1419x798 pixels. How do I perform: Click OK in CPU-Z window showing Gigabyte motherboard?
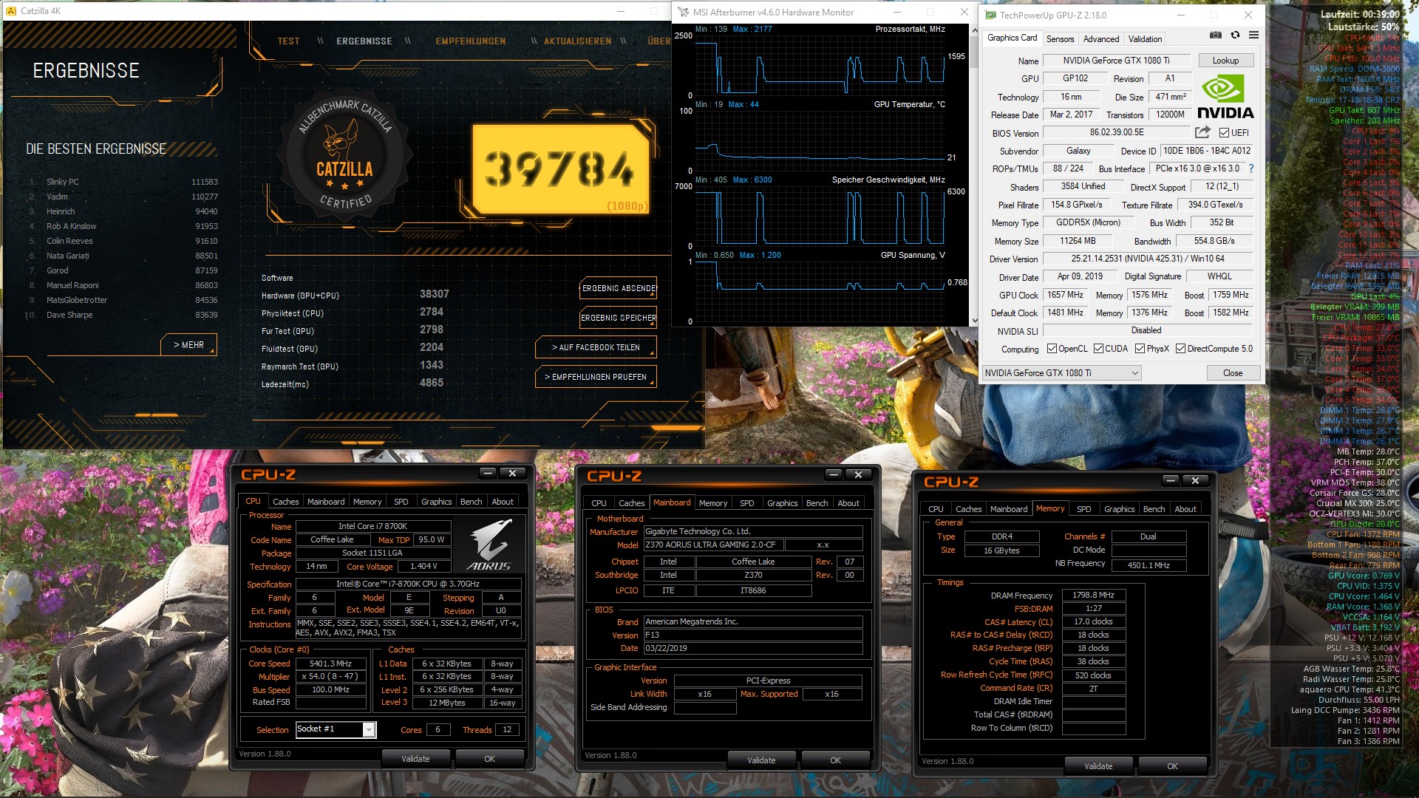tap(835, 760)
